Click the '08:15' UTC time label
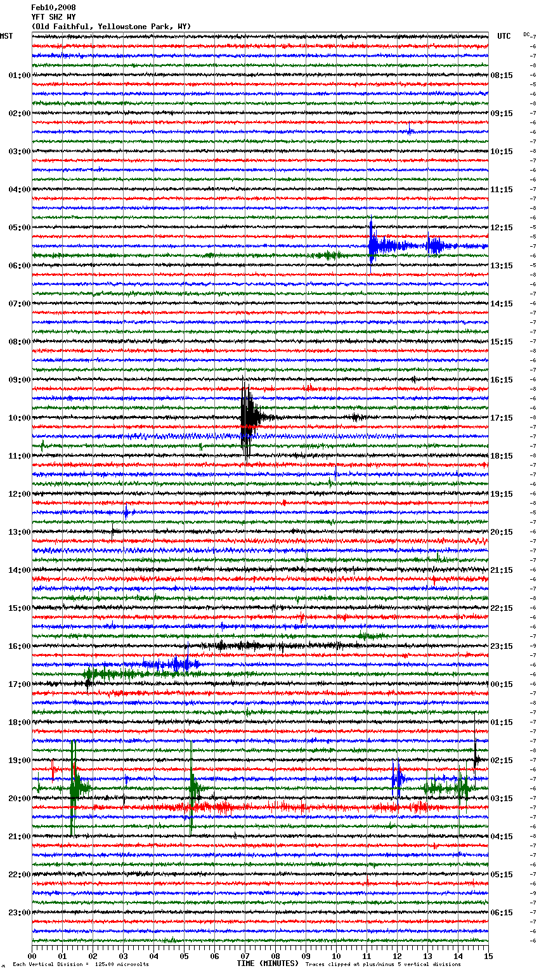Image resolution: width=539 pixels, height=973 pixels. (x=502, y=75)
